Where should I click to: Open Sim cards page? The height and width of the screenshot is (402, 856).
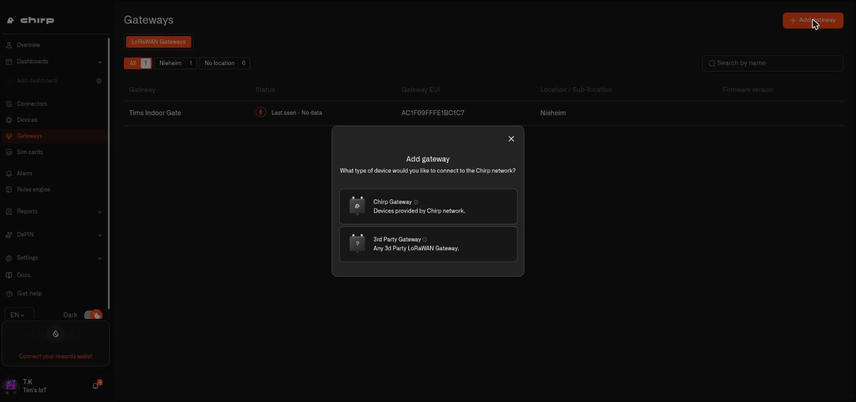point(29,152)
